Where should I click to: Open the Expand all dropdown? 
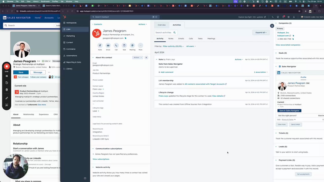261,32
